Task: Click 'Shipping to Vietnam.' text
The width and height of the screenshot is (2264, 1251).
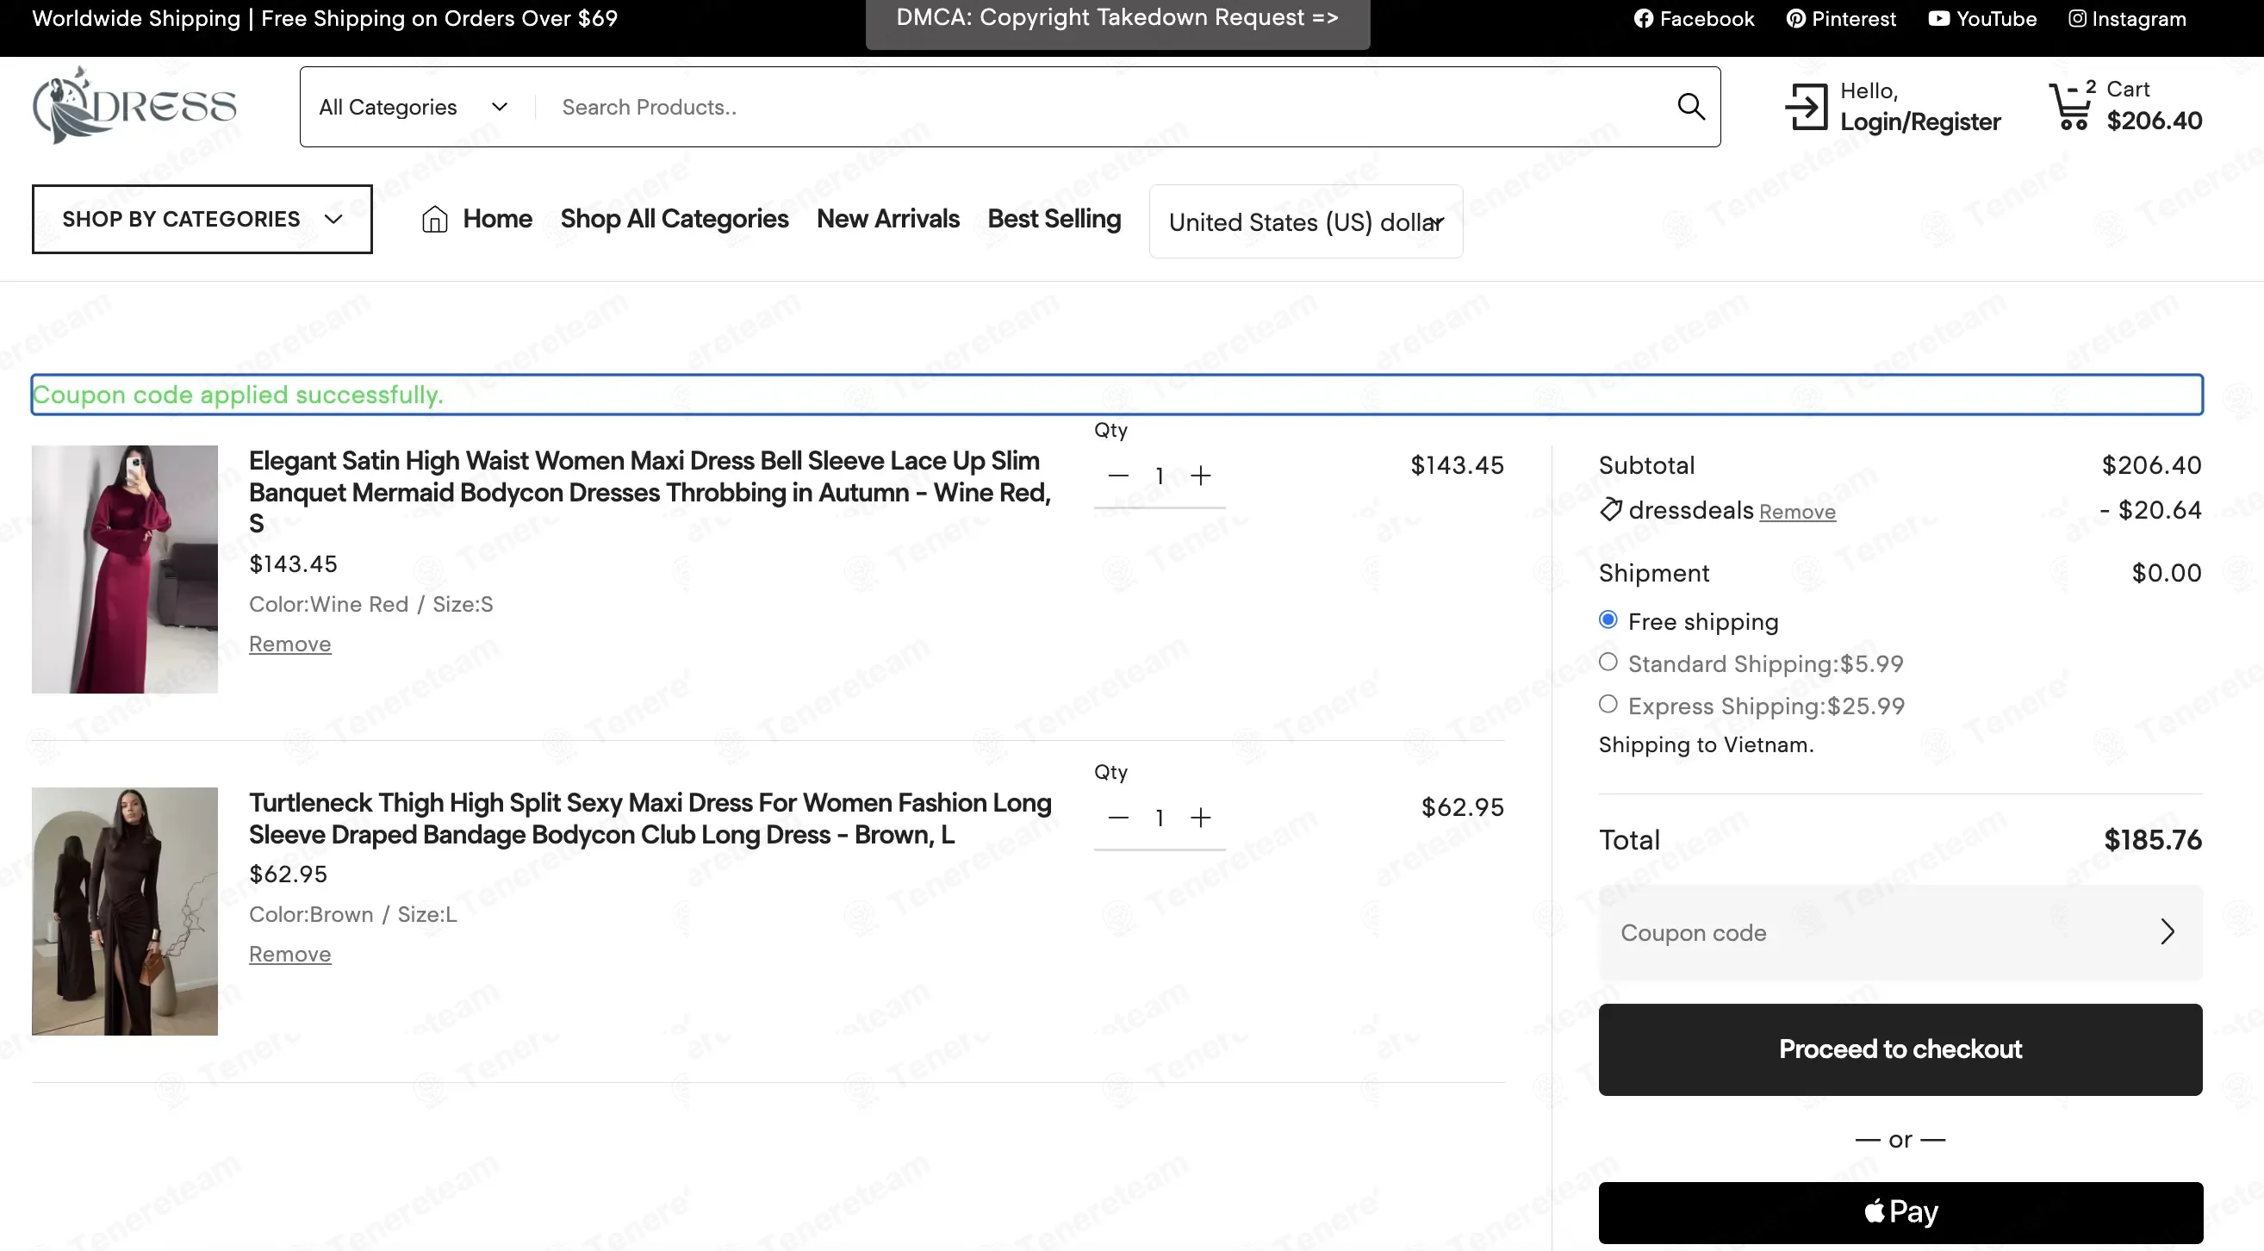Action: pos(1706,744)
